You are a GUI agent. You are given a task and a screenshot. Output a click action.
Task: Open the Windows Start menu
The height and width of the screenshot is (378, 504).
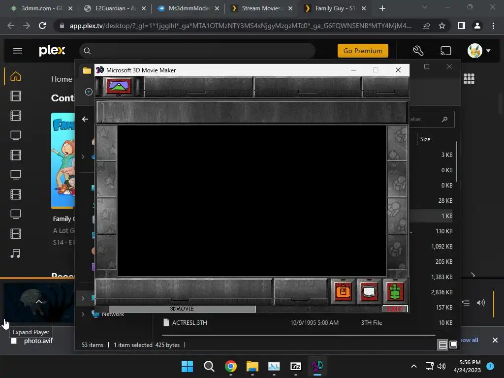tap(187, 366)
